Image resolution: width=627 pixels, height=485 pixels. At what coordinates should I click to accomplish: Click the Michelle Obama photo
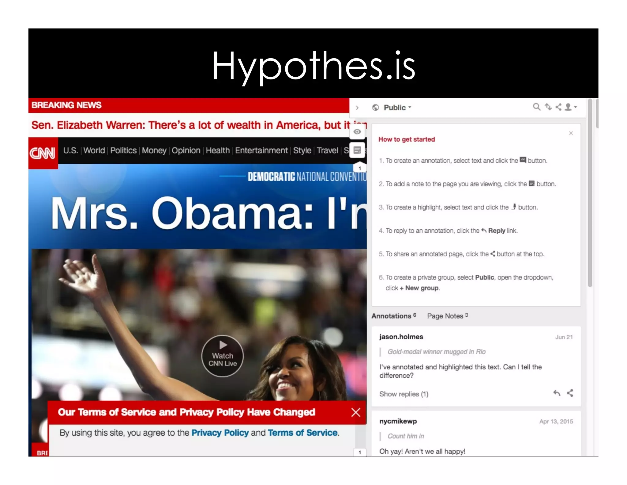click(x=199, y=324)
